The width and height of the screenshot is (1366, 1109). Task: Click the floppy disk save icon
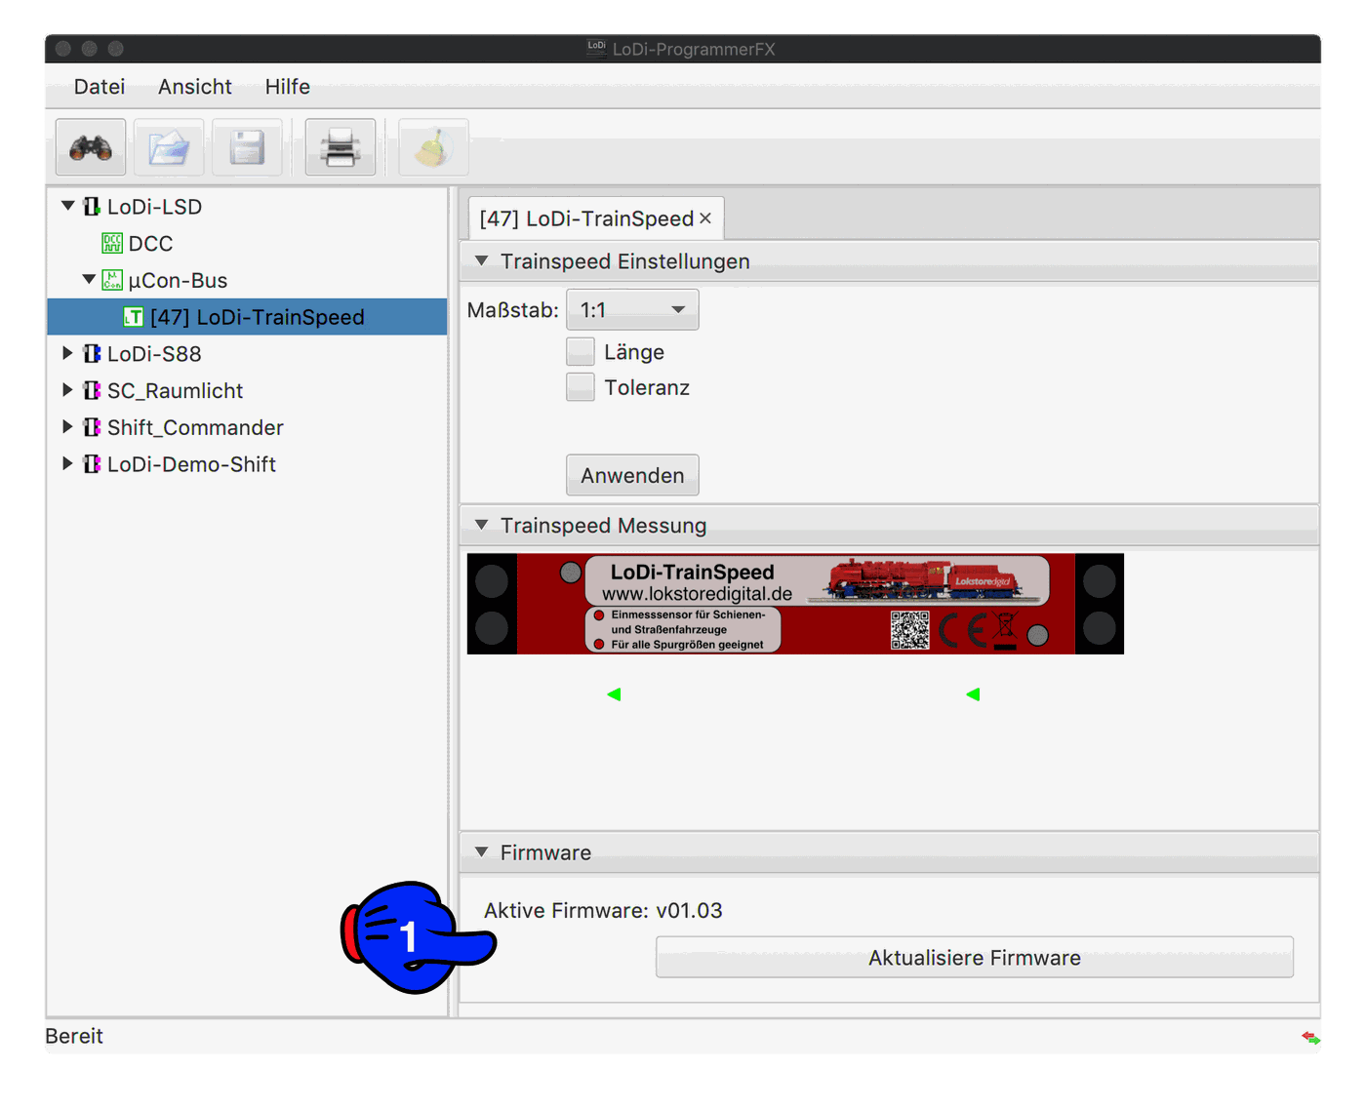(247, 147)
